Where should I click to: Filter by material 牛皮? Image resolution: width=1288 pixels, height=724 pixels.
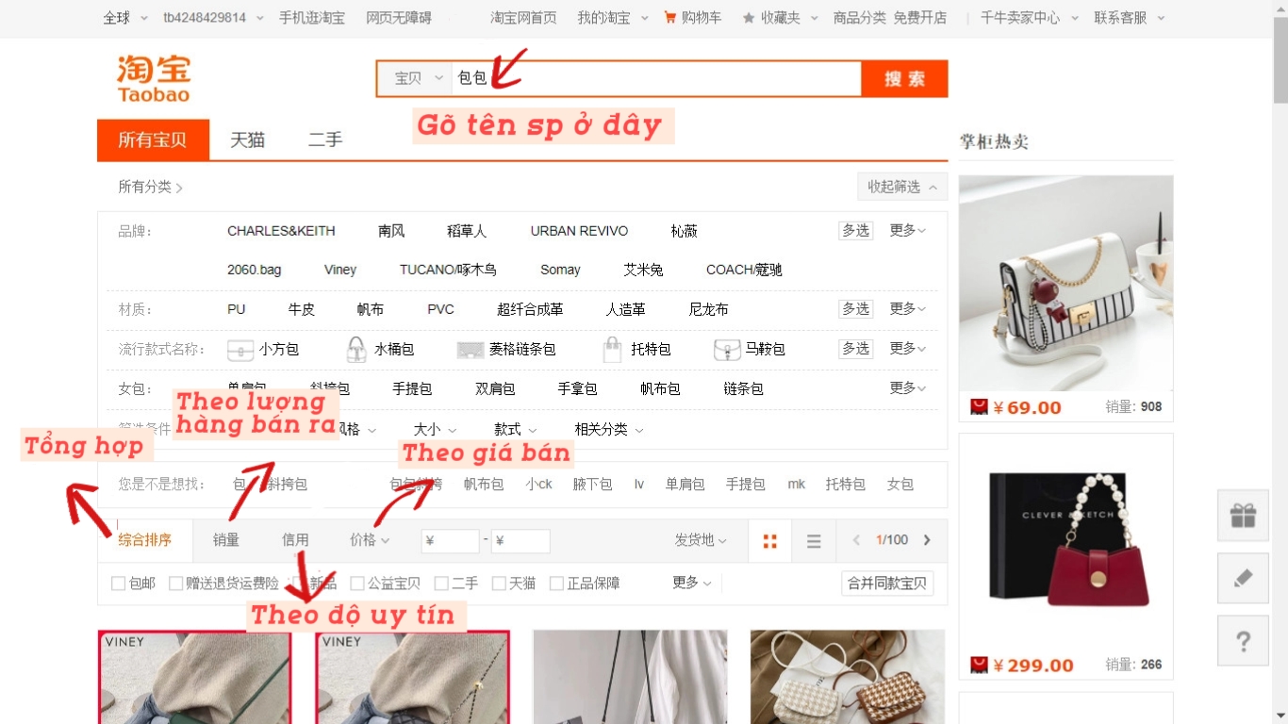point(302,309)
